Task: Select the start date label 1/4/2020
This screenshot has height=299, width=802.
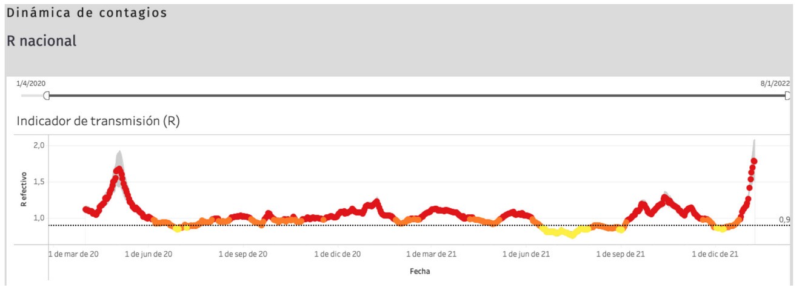Action: tap(30, 84)
